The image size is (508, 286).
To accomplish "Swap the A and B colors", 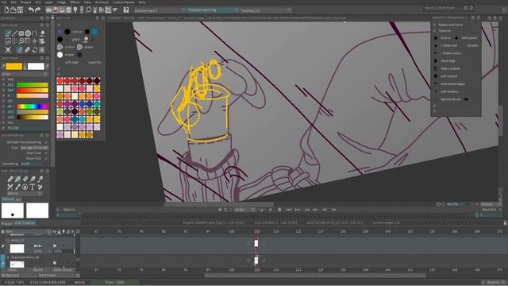I will click(x=25, y=67).
